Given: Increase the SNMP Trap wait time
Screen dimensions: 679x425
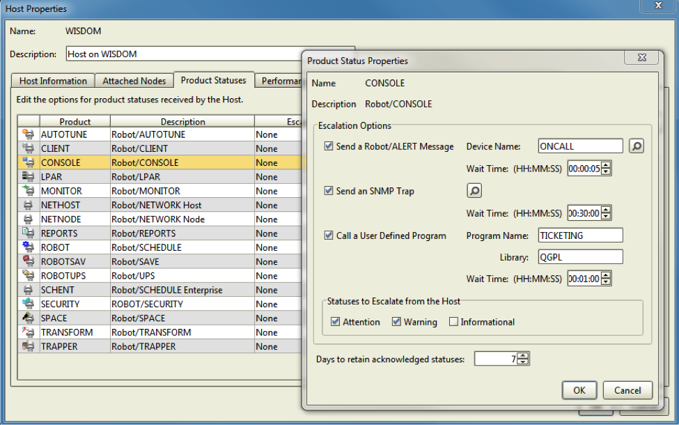Looking at the screenshot, I should click(x=606, y=210).
